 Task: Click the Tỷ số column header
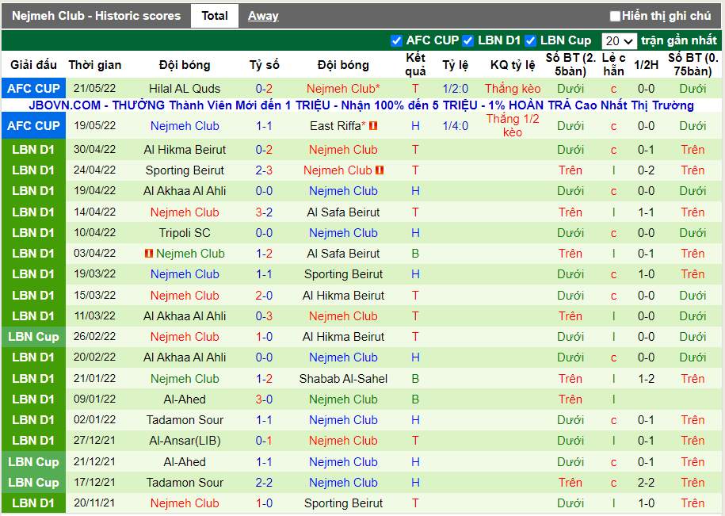click(264, 65)
